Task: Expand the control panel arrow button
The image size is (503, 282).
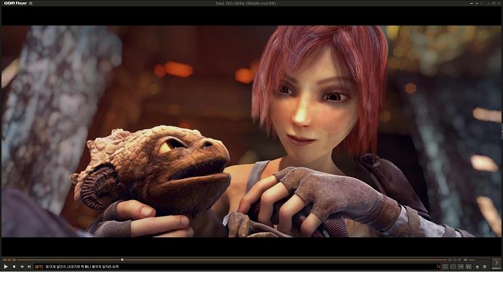Action: tap(496, 264)
